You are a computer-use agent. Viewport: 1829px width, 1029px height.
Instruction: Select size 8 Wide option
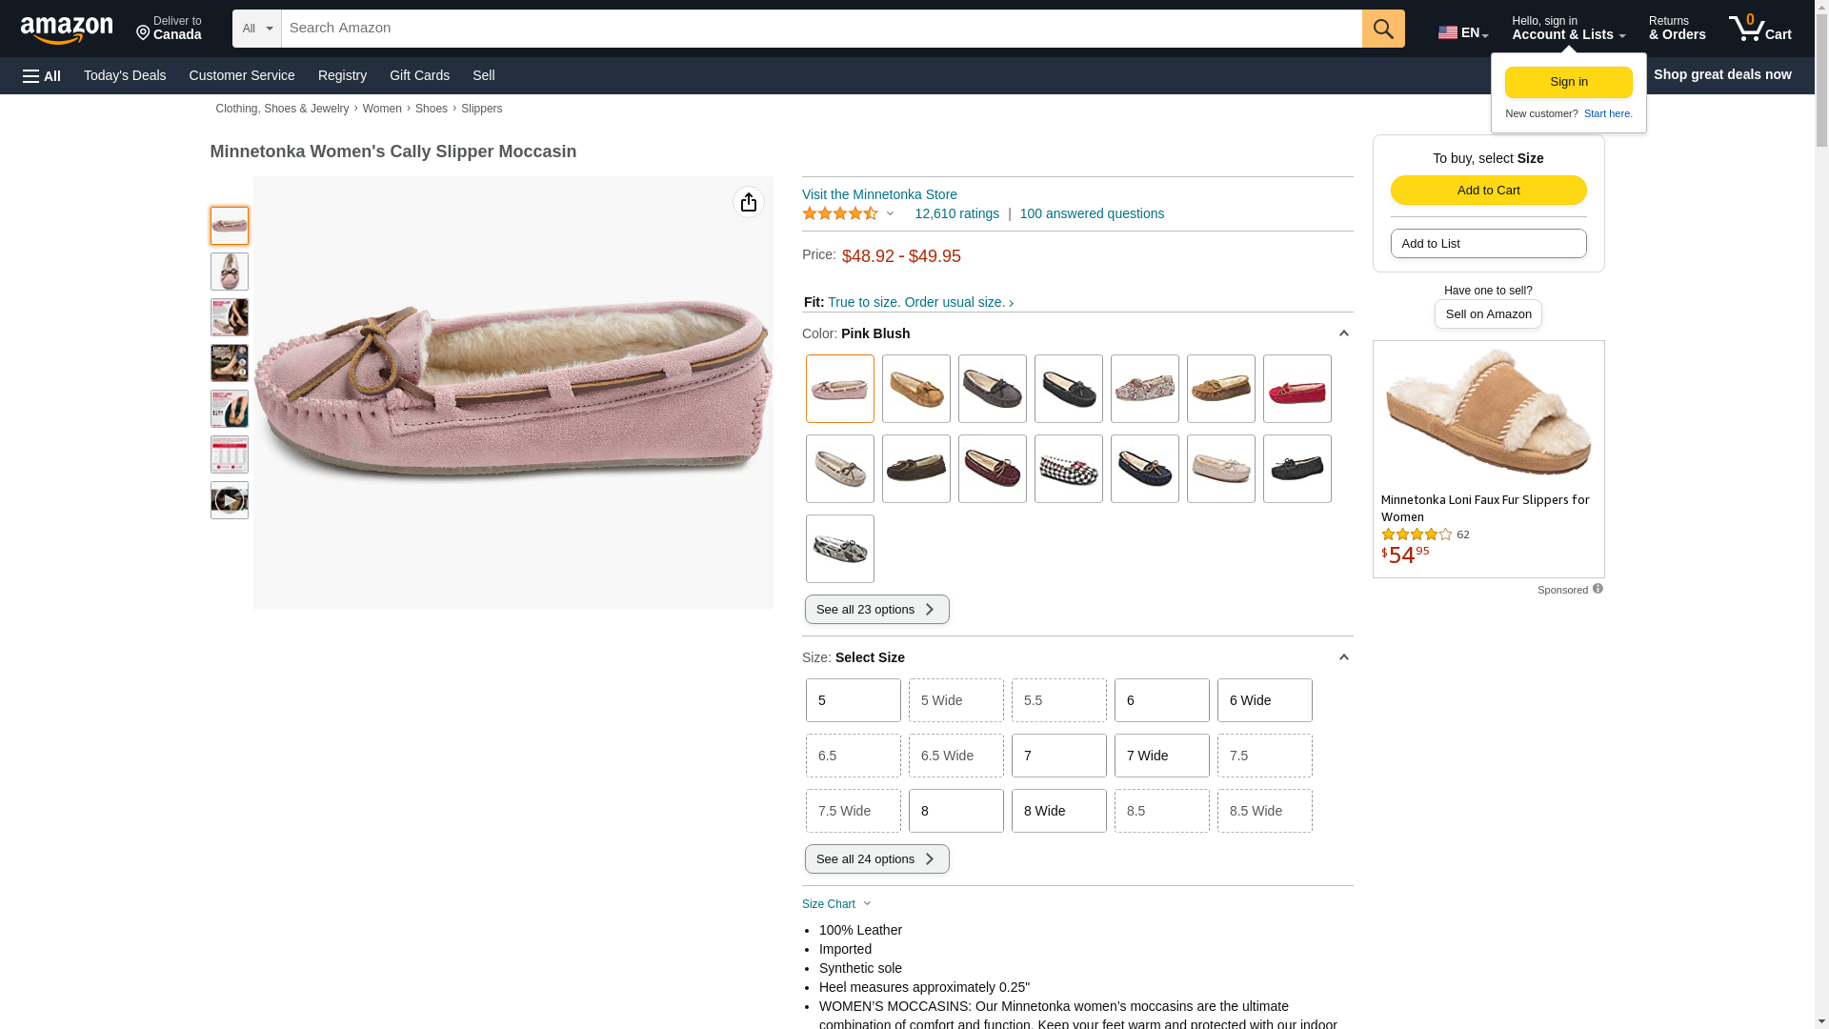1058,811
